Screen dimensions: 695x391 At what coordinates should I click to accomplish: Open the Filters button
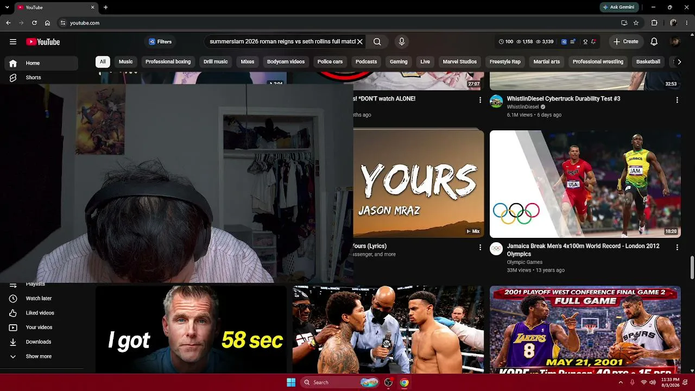click(x=160, y=42)
